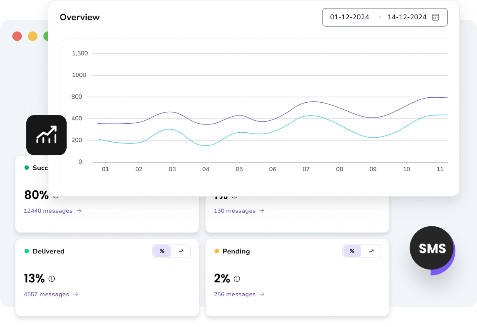477x327 pixels.
Task: Click the info icon next to 13% Delivered
Action: 51,279
